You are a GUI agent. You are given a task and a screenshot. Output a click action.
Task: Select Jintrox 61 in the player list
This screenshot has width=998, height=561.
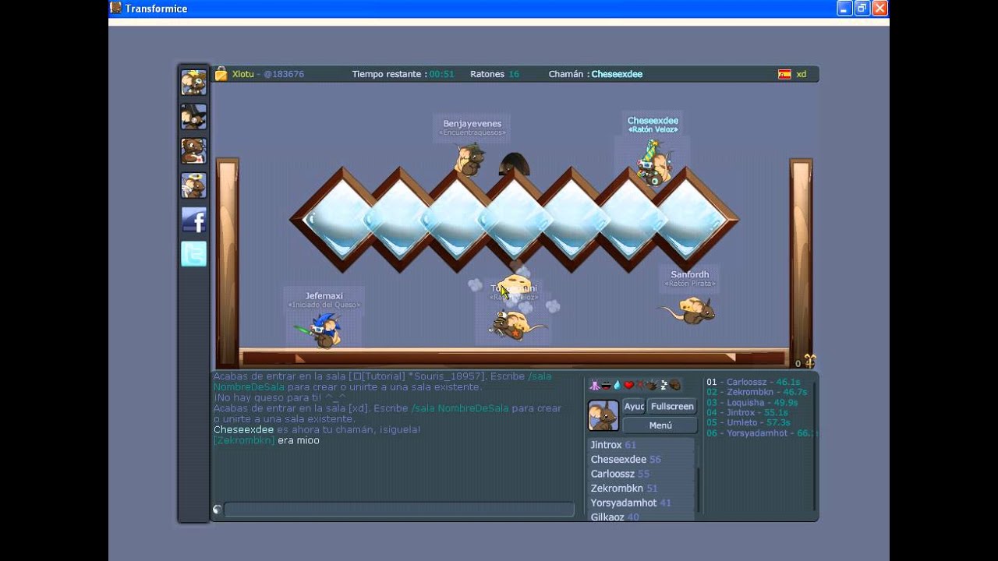pyautogui.click(x=640, y=445)
